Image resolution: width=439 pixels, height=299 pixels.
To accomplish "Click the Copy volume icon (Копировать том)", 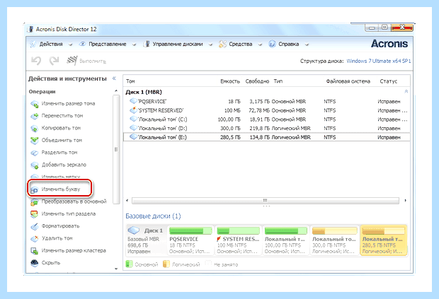I will tap(35, 128).
